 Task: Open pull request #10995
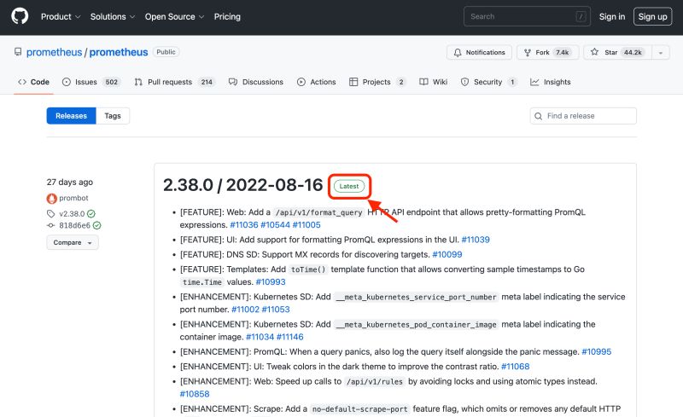click(597, 351)
